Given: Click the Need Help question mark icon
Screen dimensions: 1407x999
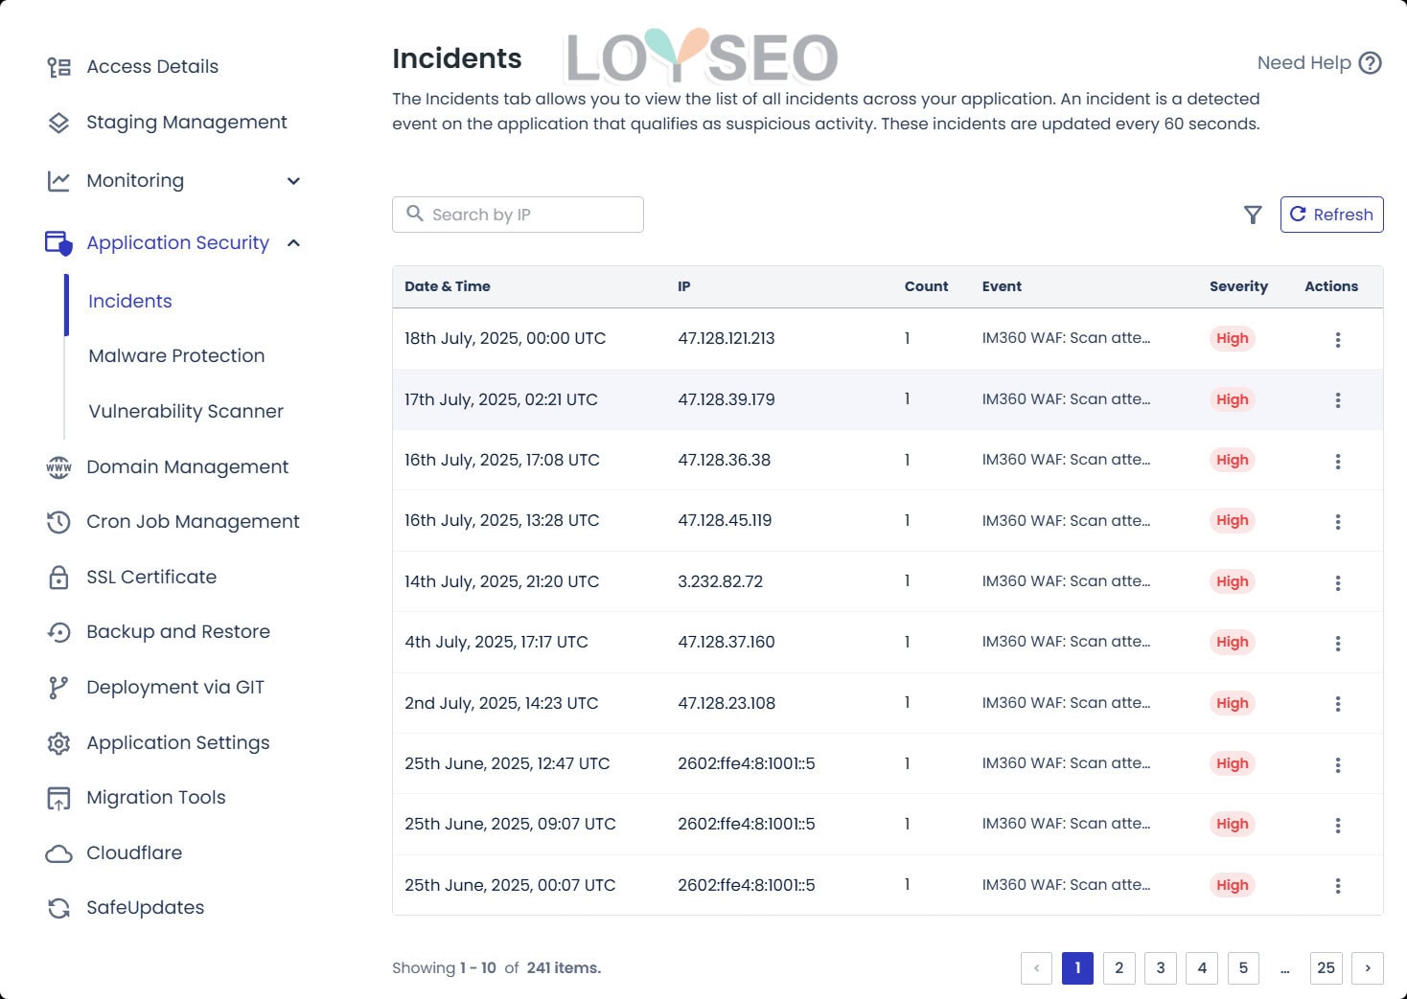Looking at the screenshot, I should pyautogui.click(x=1370, y=62).
